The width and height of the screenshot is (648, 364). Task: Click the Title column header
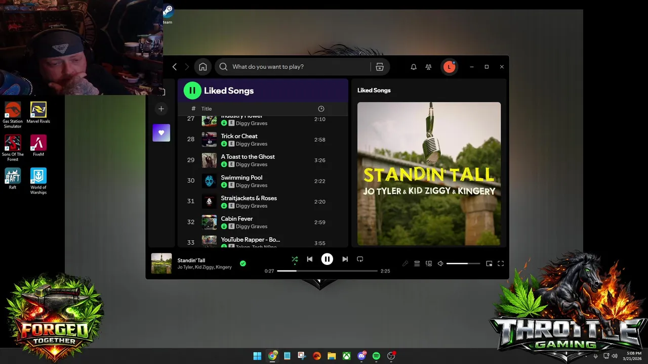coord(207,109)
